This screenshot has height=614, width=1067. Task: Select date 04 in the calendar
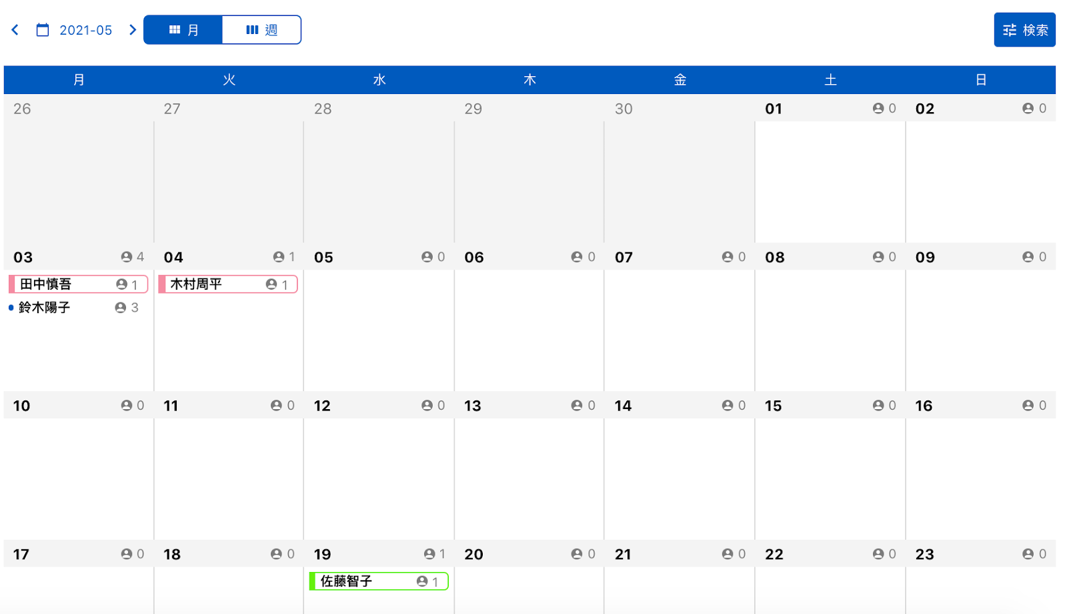pyautogui.click(x=173, y=258)
